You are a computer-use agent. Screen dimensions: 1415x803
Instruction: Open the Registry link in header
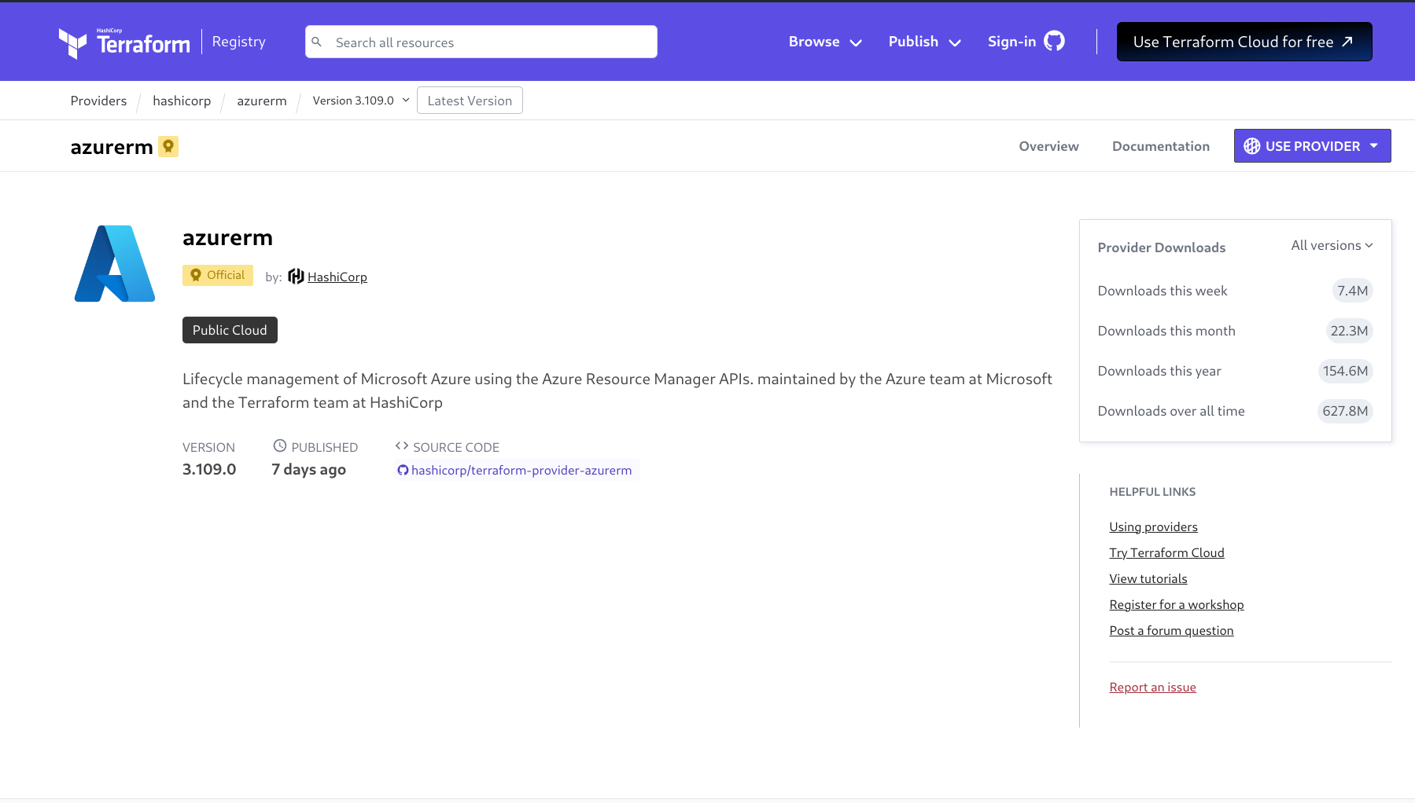[x=238, y=42]
